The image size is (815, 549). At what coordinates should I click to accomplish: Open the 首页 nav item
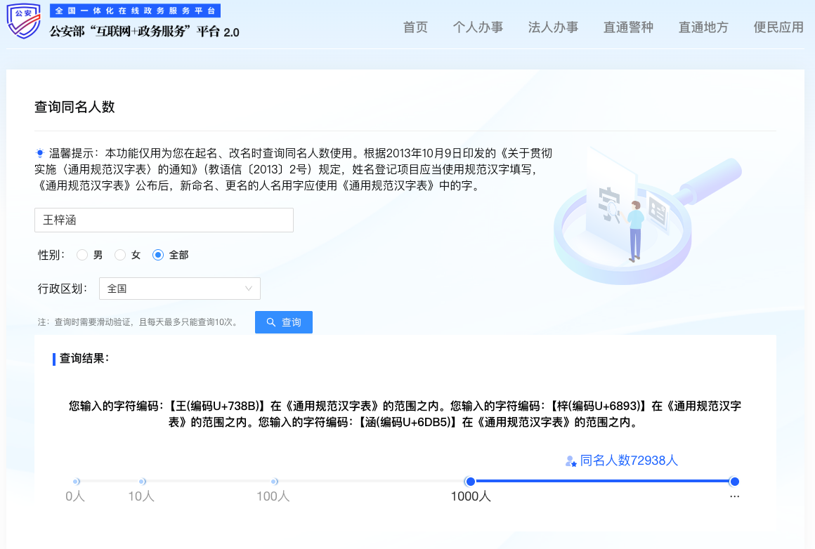click(x=415, y=27)
